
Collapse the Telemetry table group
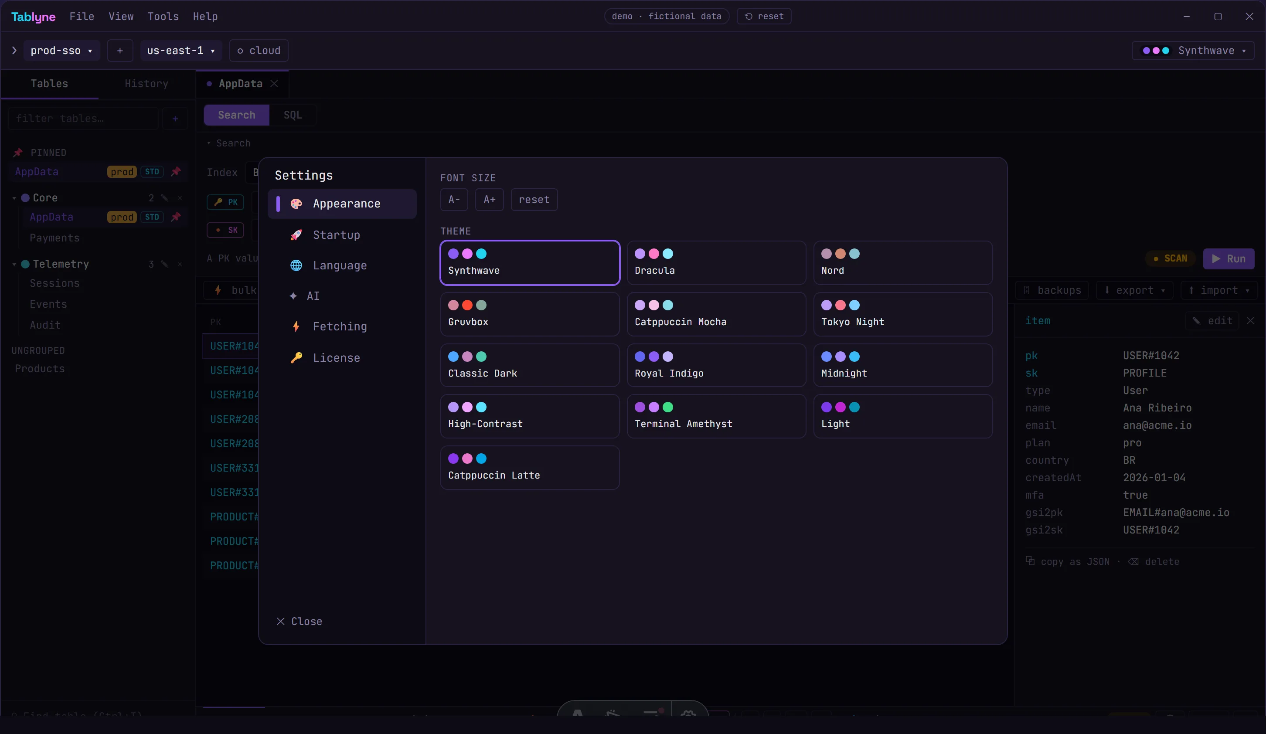[14, 265]
